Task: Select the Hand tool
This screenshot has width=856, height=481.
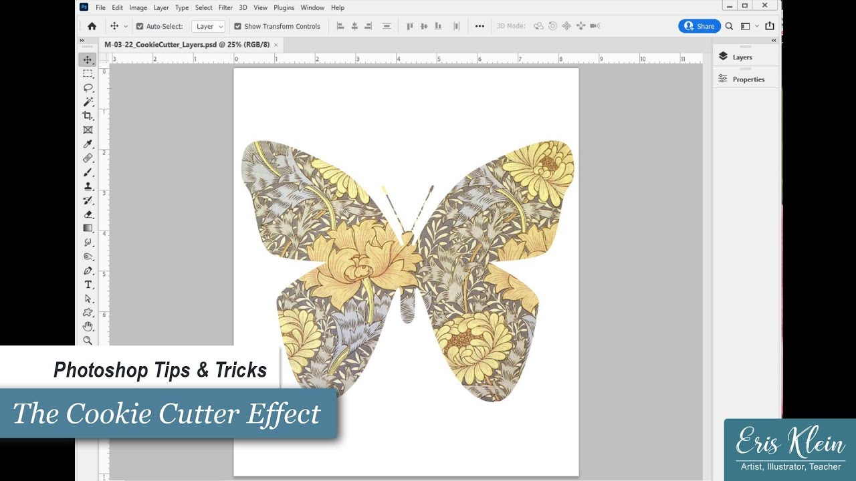Action: (88, 327)
